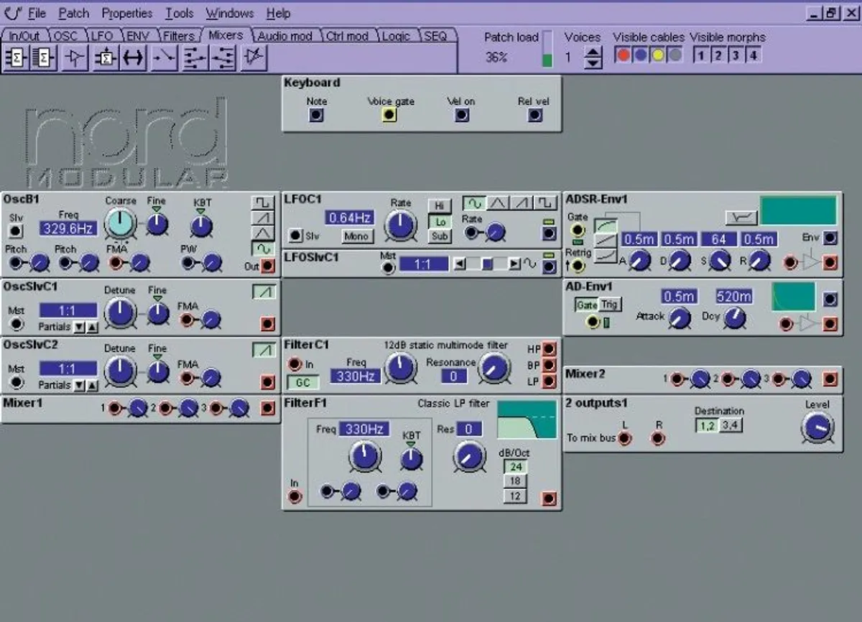Decrease OscSlvC2 Partials with down arrow
Image resolution: width=862 pixels, height=622 pixels.
coord(79,386)
